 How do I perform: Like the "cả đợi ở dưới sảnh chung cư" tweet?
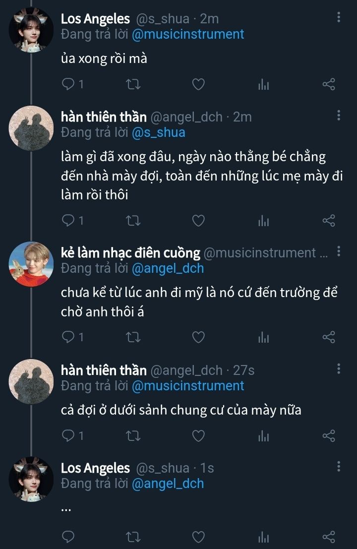point(198,436)
